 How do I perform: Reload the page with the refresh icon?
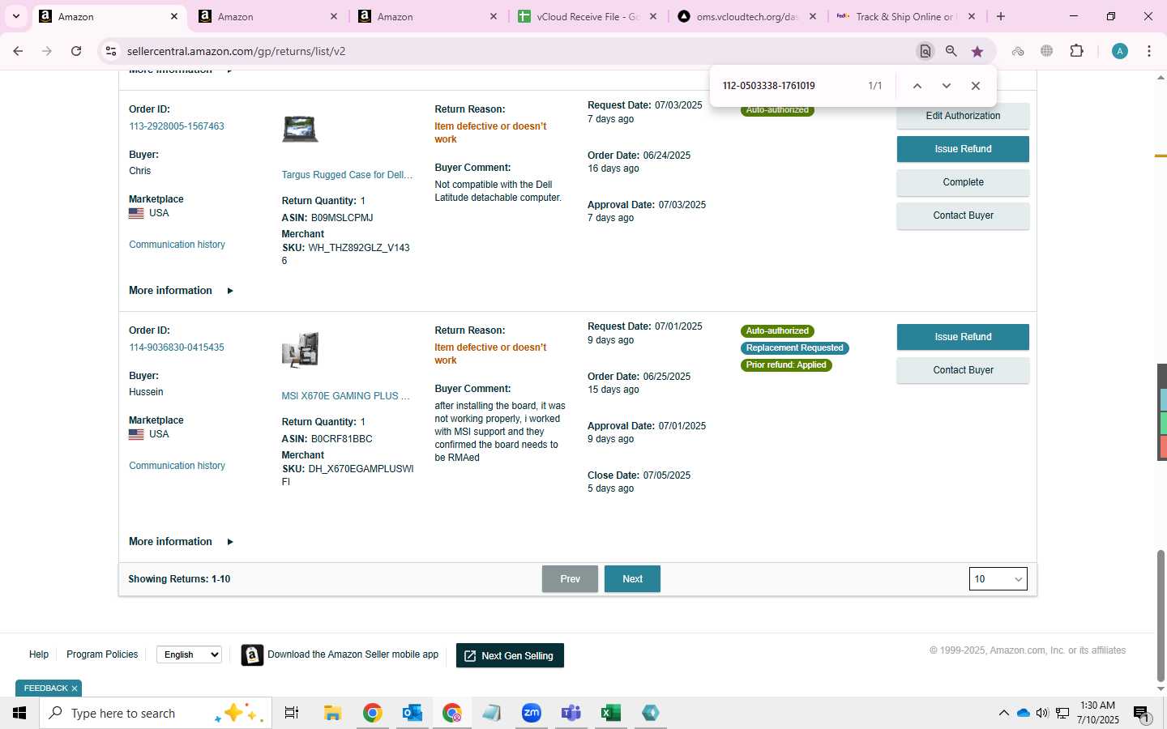point(76,51)
